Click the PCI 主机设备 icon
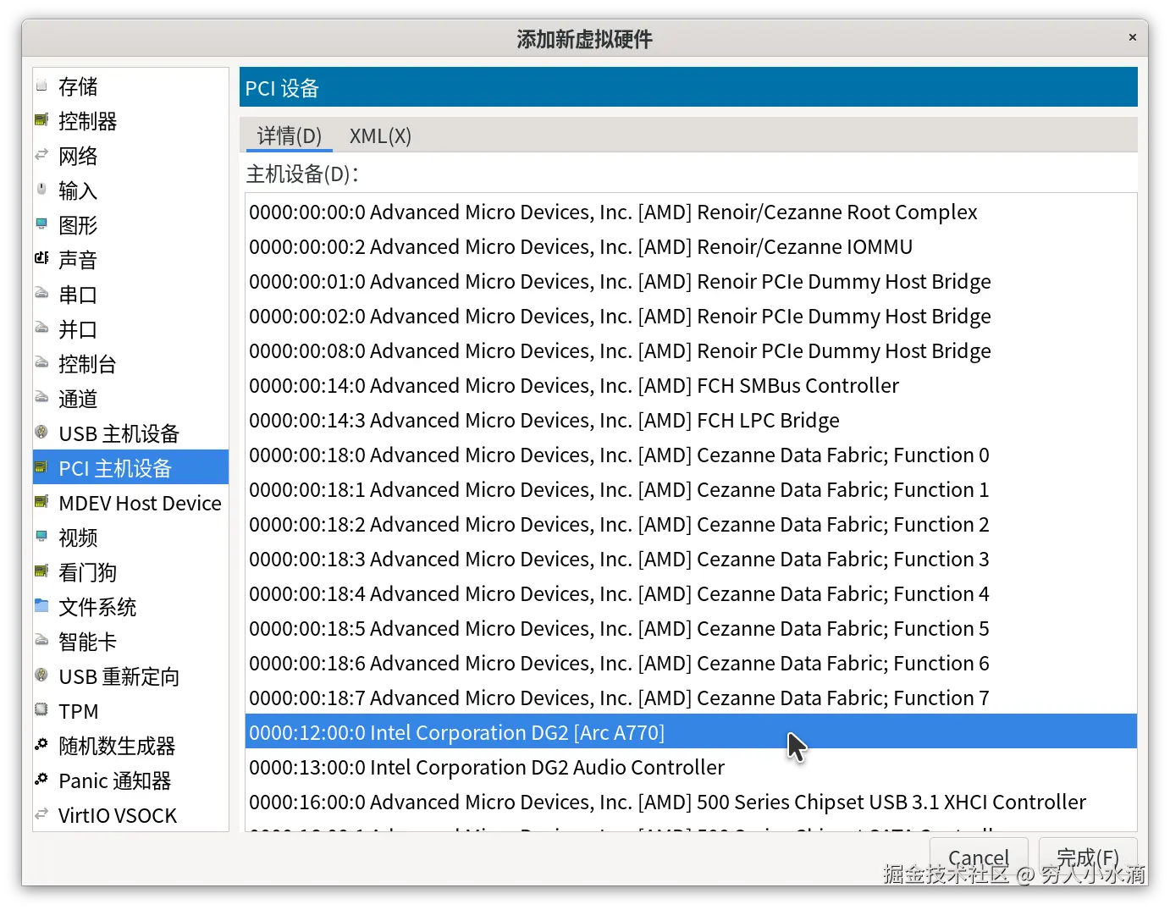The width and height of the screenshot is (1170, 910). [x=41, y=467]
